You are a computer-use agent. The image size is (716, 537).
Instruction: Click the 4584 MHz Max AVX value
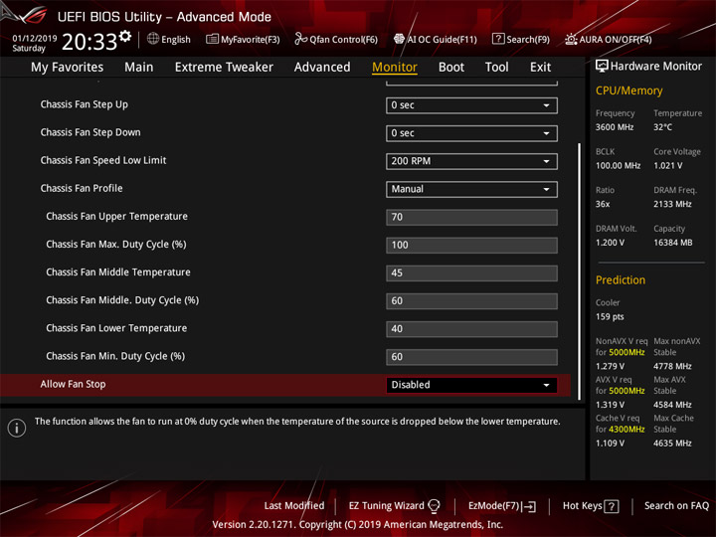(x=672, y=405)
